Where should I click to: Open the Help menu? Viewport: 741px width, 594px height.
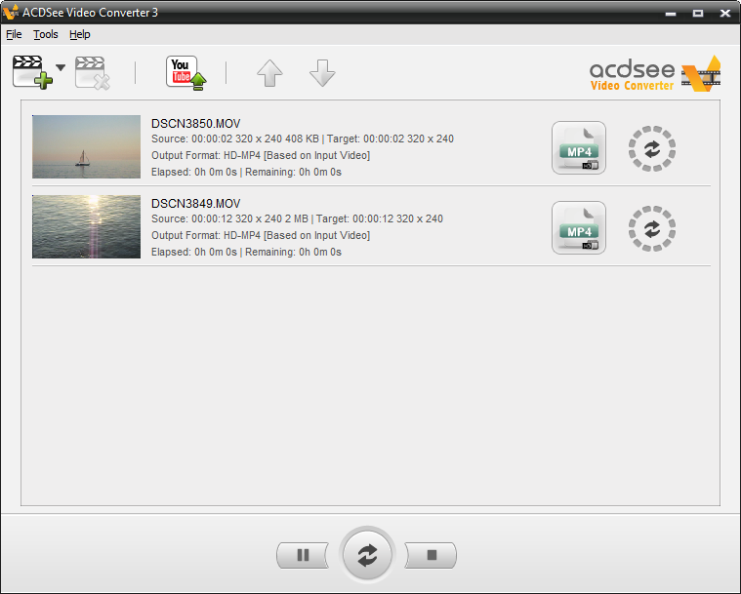(79, 34)
